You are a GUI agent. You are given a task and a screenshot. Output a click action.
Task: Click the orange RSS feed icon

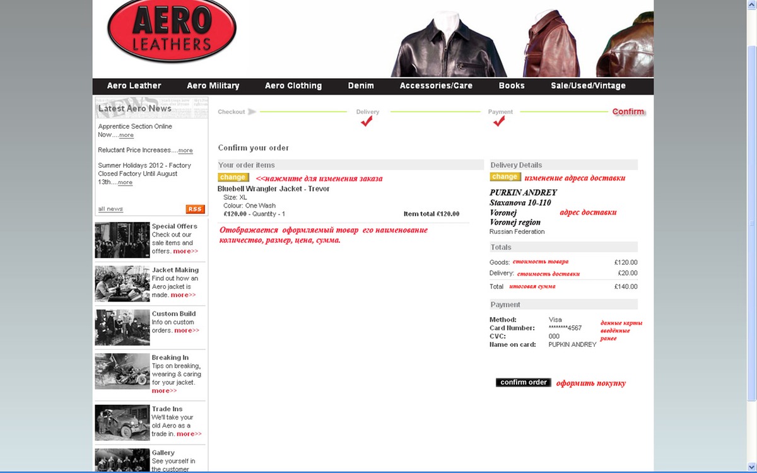pyautogui.click(x=195, y=209)
